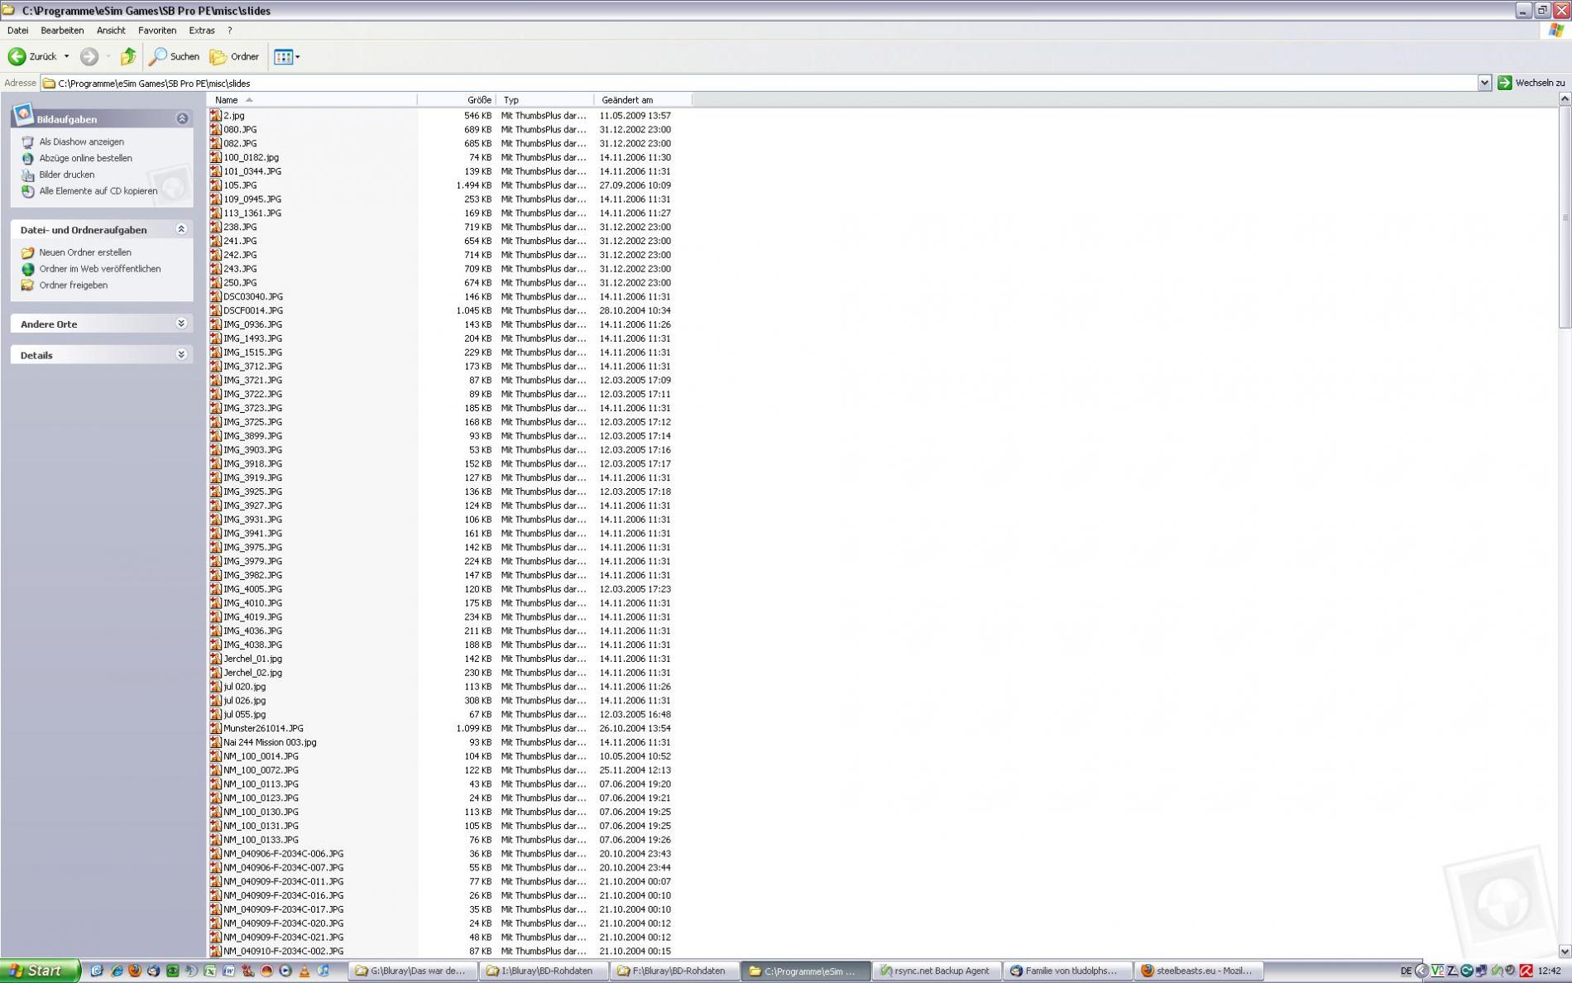Click the green folder-up icon

pyautogui.click(x=127, y=56)
